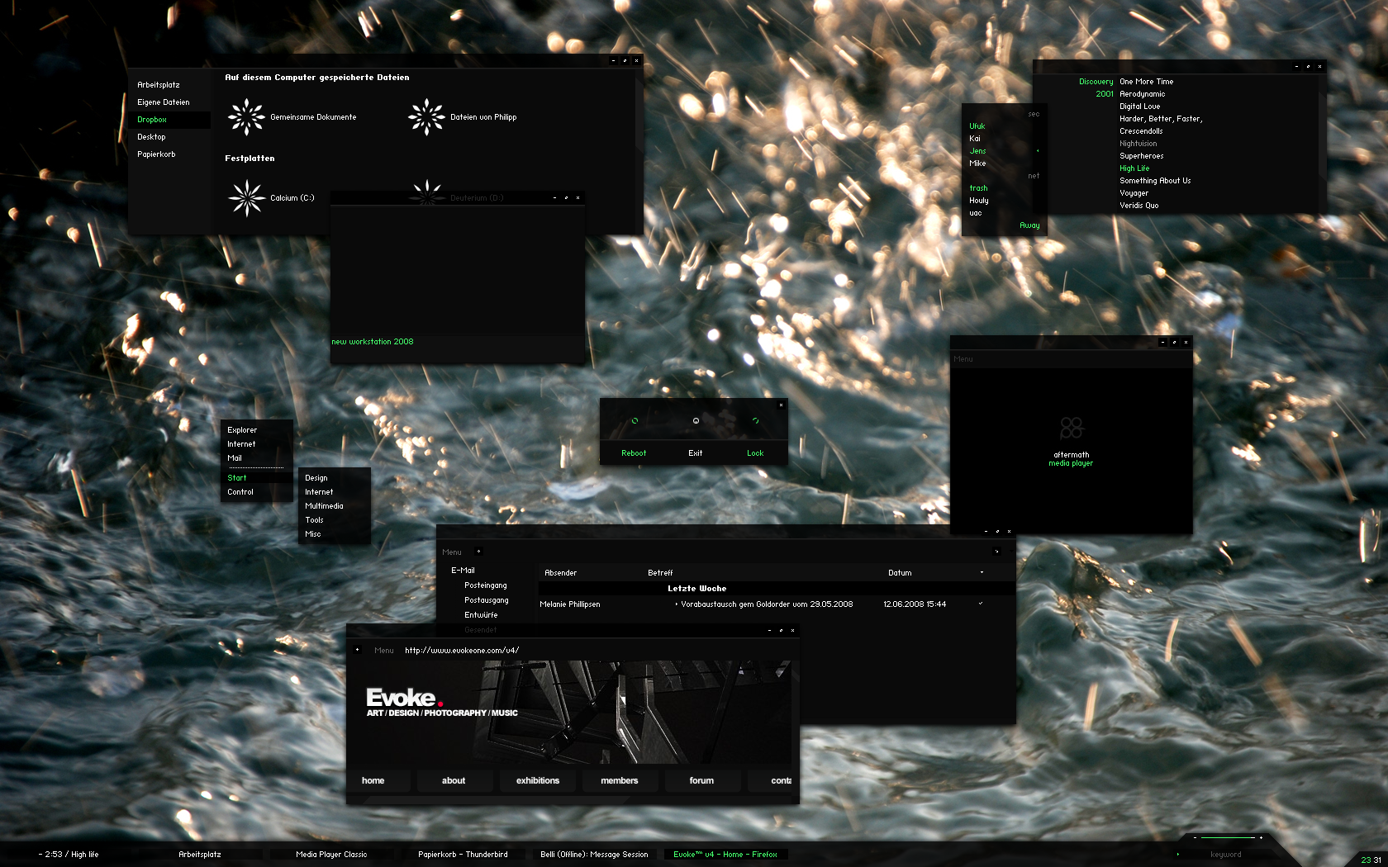Close the shutdown dialog with its x
This screenshot has width=1388, height=867.
pyautogui.click(x=781, y=405)
